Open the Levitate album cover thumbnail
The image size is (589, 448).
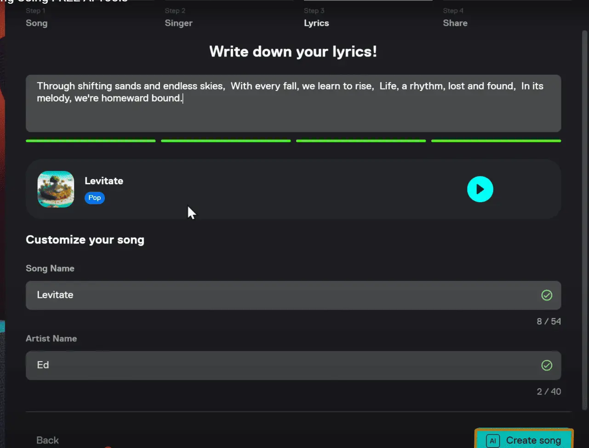pyautogui.click(x=55, y=189)
